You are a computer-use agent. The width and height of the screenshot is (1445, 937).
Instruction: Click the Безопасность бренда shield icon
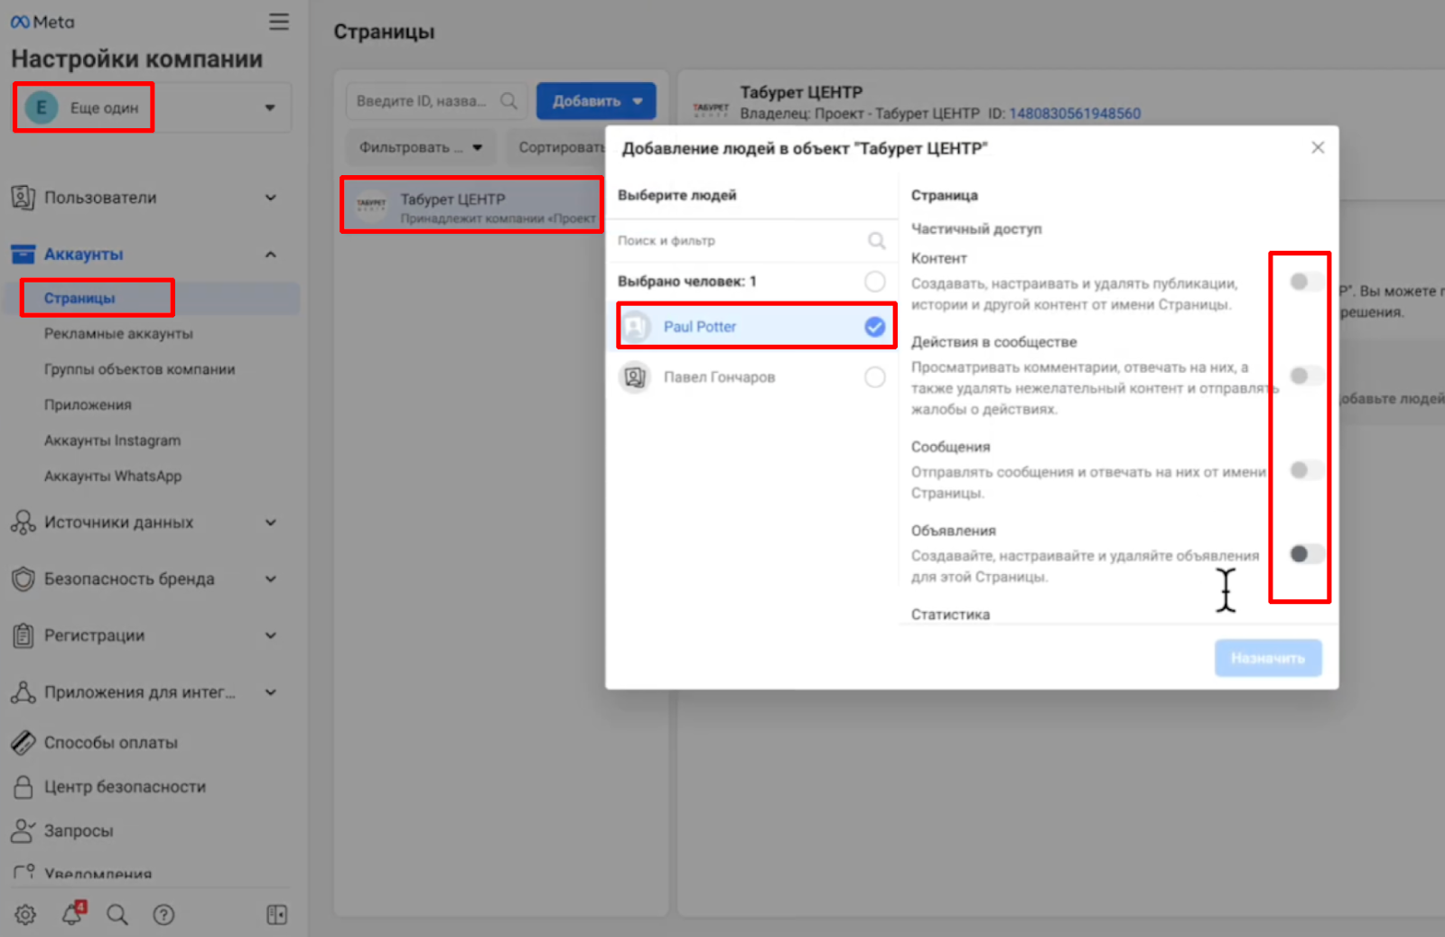pos(23,579)
